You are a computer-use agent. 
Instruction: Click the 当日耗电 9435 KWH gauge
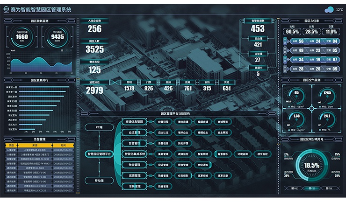[x=57, y=37]
